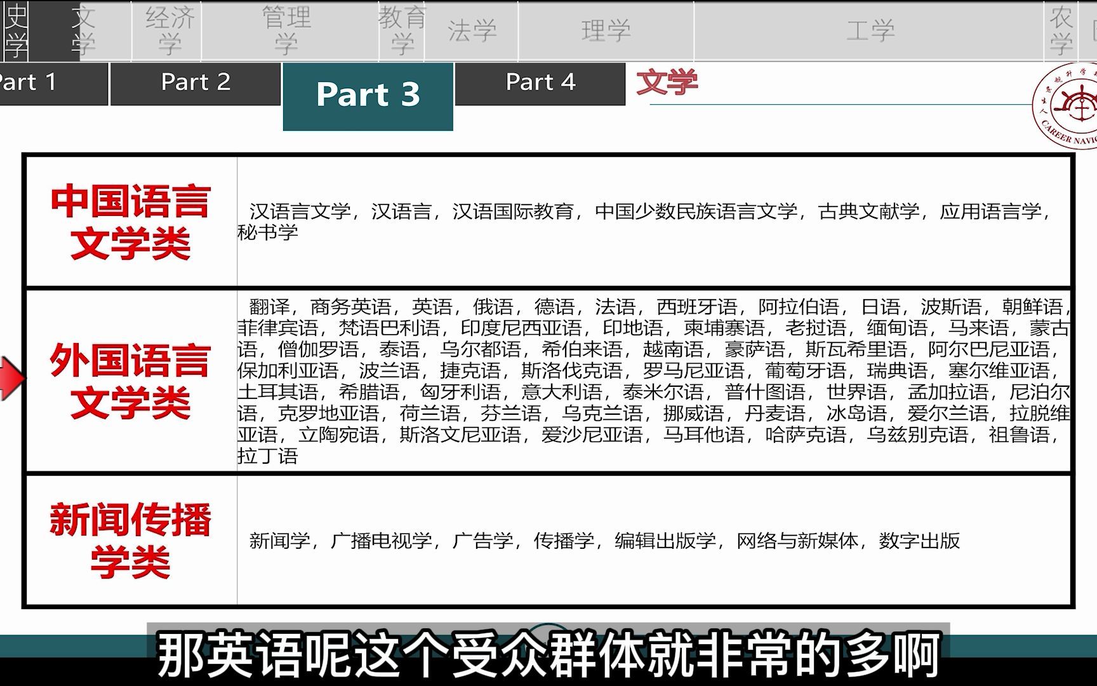Click 斯瓦希里语 in foreign languages list

pos(856,349)
